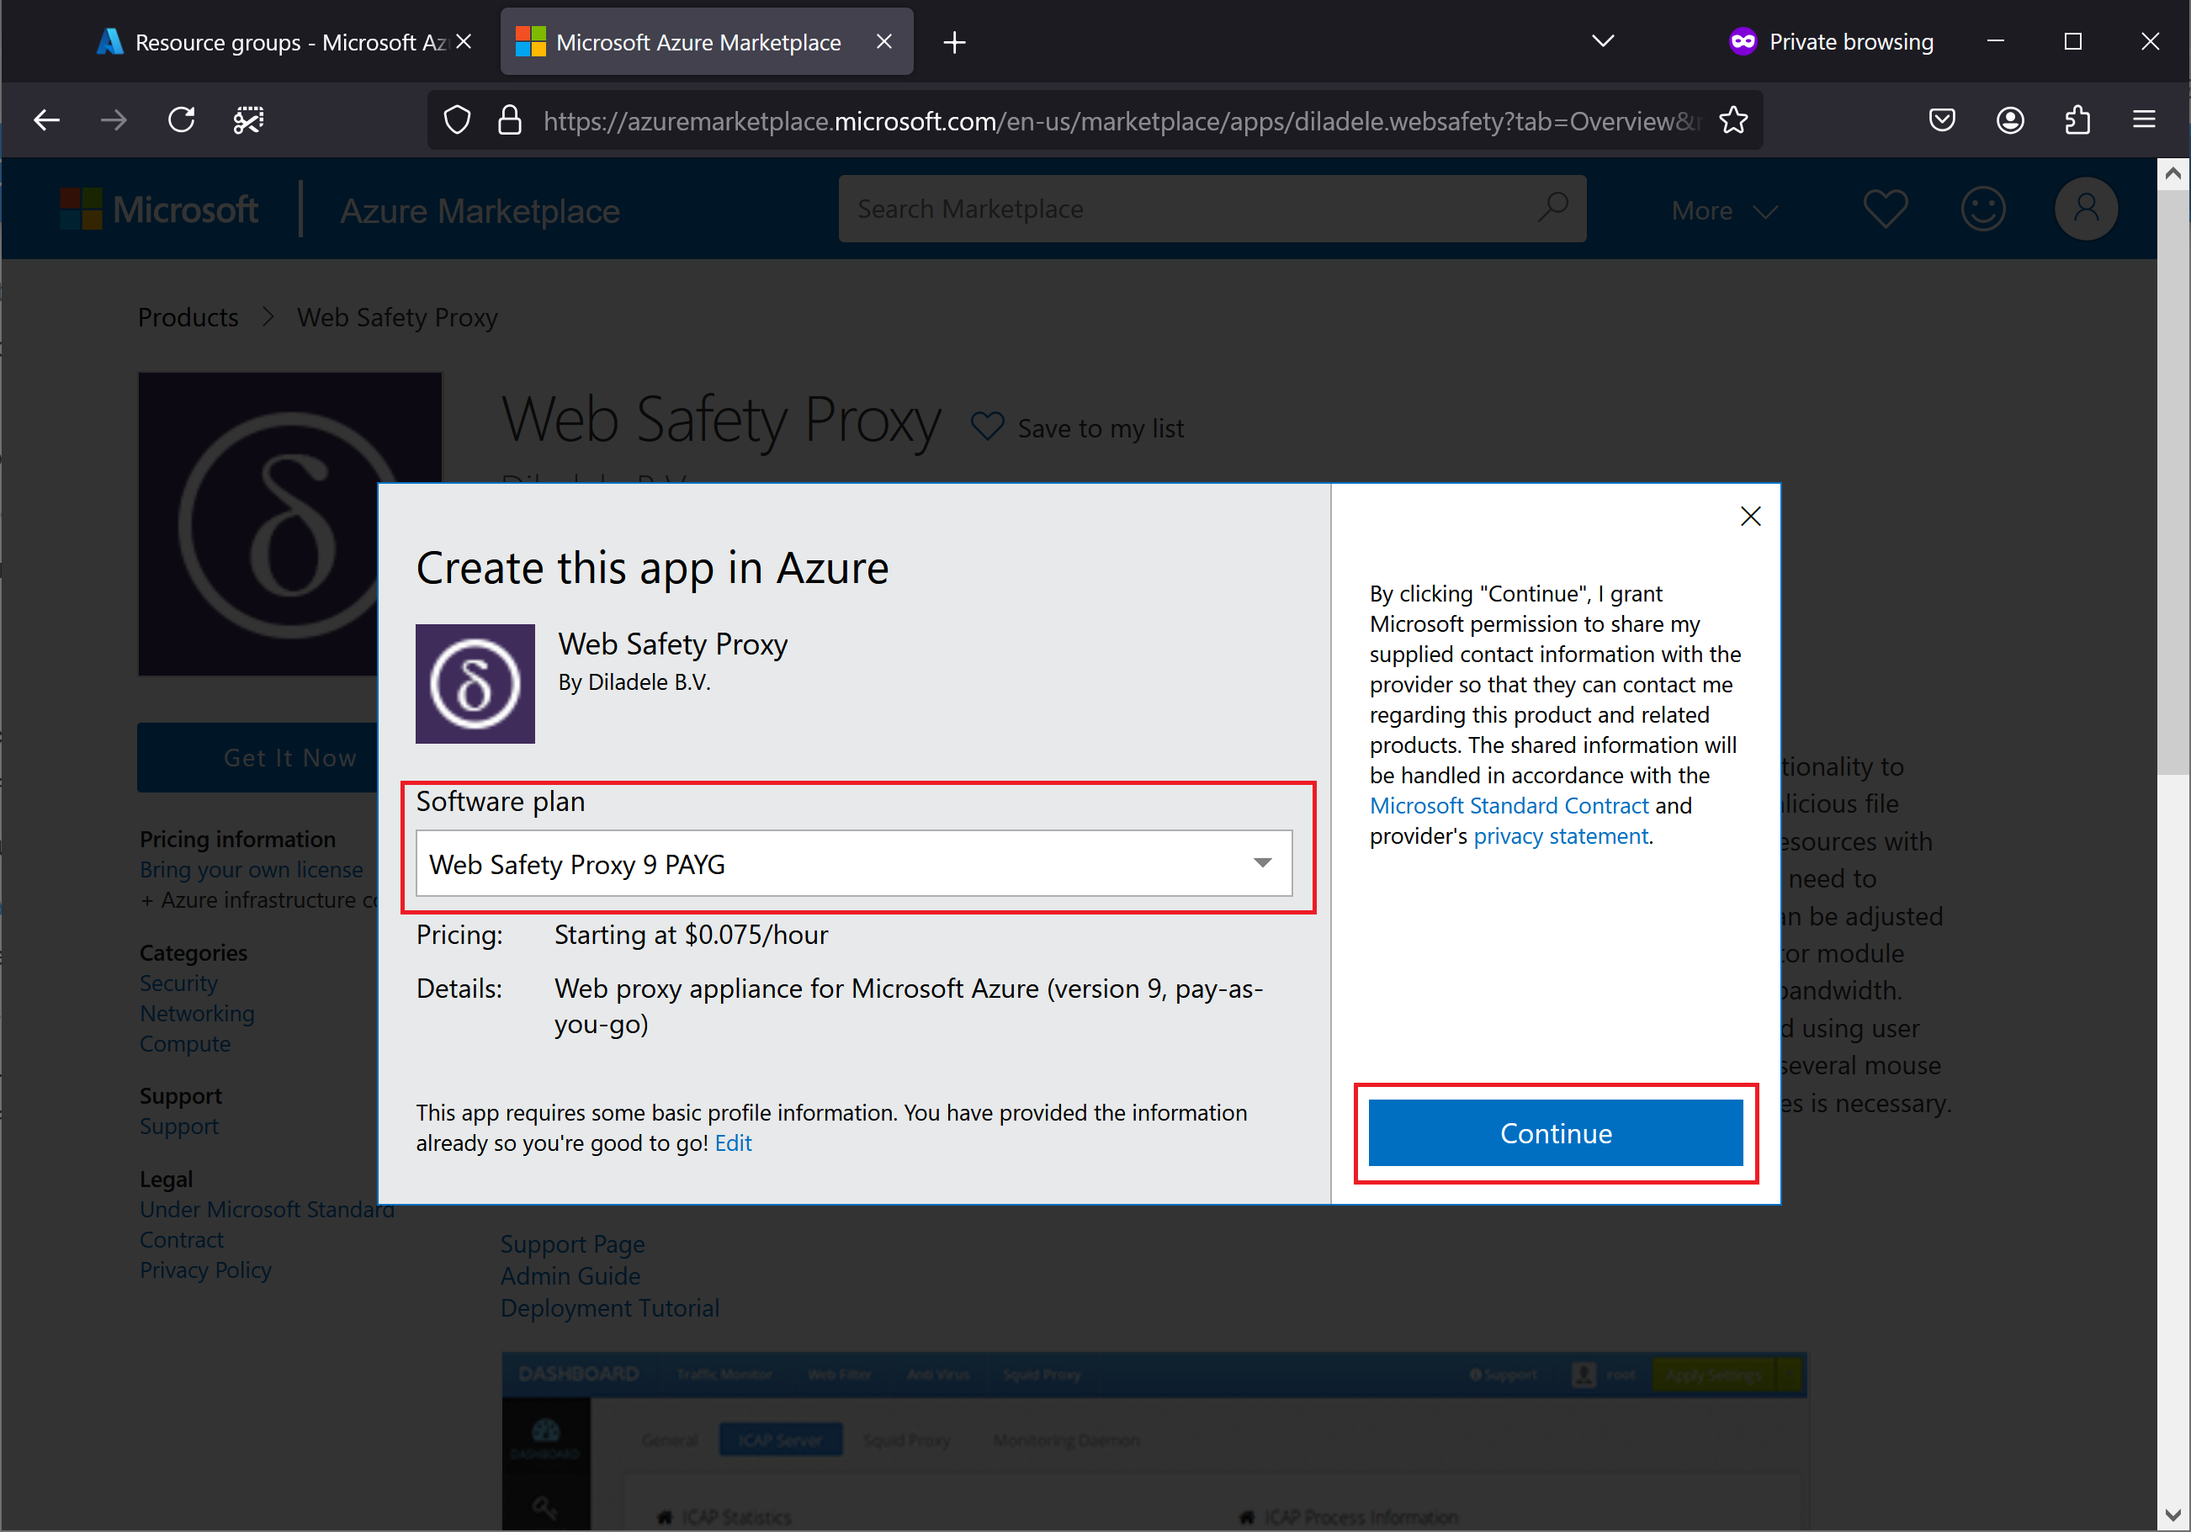The height and width of the screenshot is (1532, 2191).
Task: Open the feedback smiley icon
Action: [x=1983, y=209]
